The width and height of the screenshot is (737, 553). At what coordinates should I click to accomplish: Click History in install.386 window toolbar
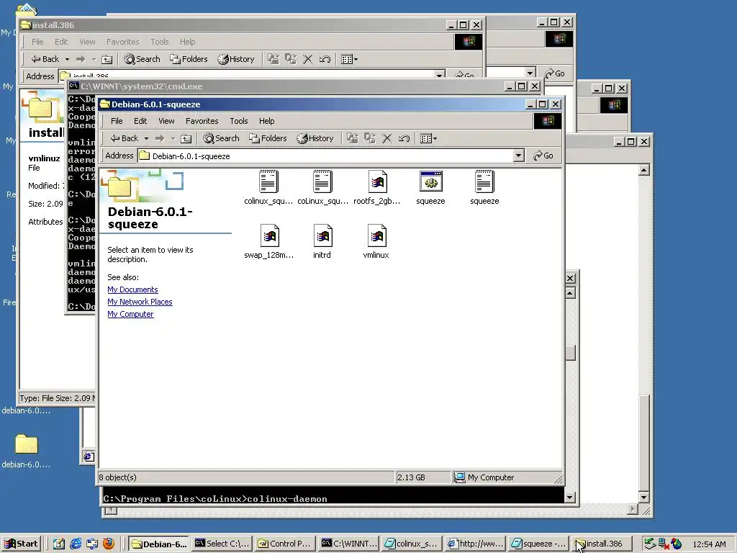point(236,59)
